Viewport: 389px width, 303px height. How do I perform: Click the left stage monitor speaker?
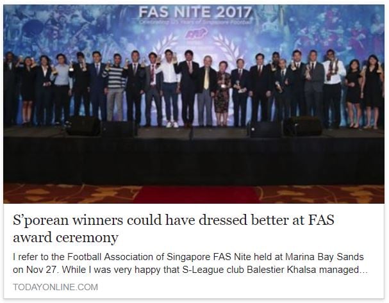coord(84,126)
